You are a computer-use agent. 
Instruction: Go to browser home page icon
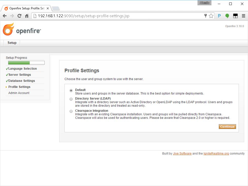[27, 16]
